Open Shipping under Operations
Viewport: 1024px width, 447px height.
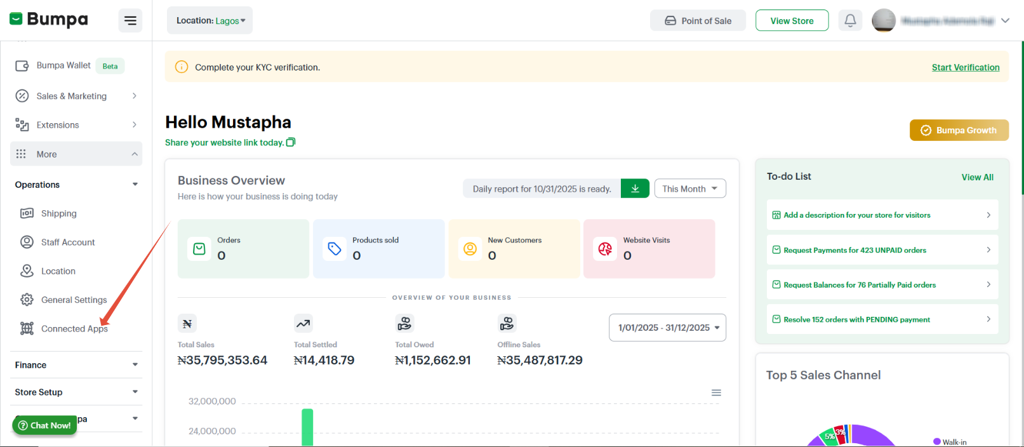[59, 213]
